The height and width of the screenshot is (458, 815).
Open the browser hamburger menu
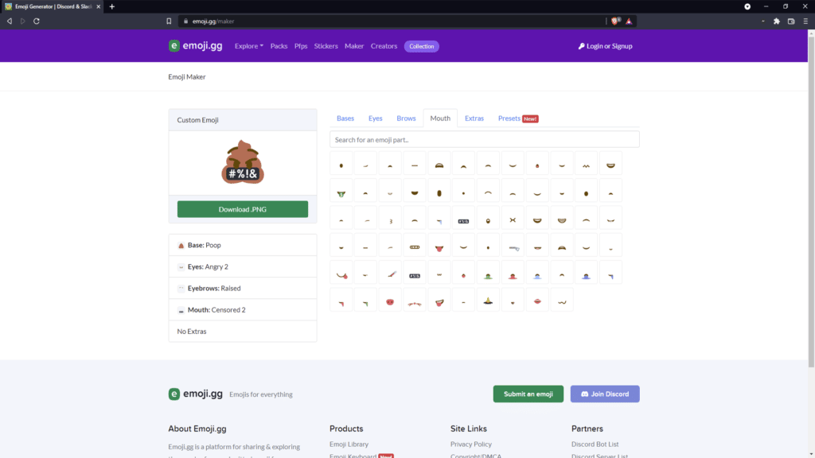click(x=805, y=21)
